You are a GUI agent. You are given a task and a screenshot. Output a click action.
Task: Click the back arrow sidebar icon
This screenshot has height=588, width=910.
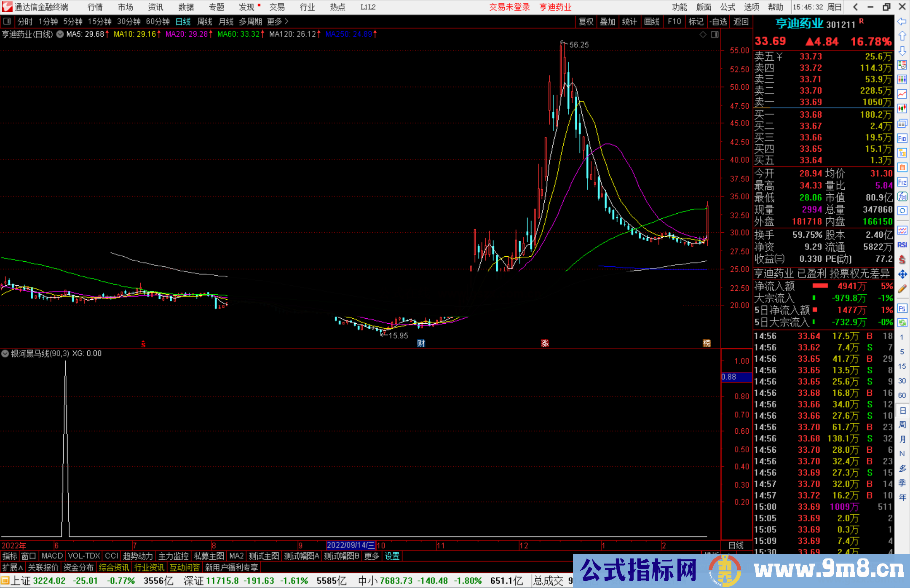[x=902, y=21]
